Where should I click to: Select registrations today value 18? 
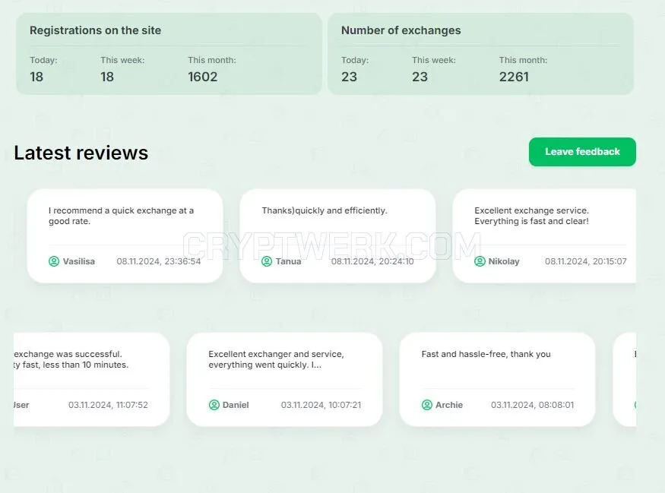click(36, 77)
